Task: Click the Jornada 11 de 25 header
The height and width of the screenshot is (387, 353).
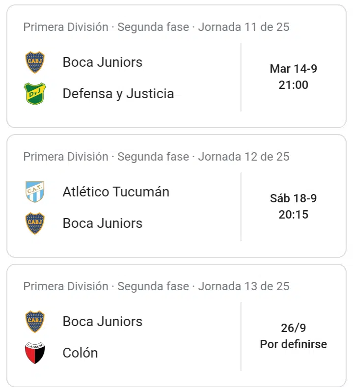Action: pyautogui.click(x=156, y=27)
